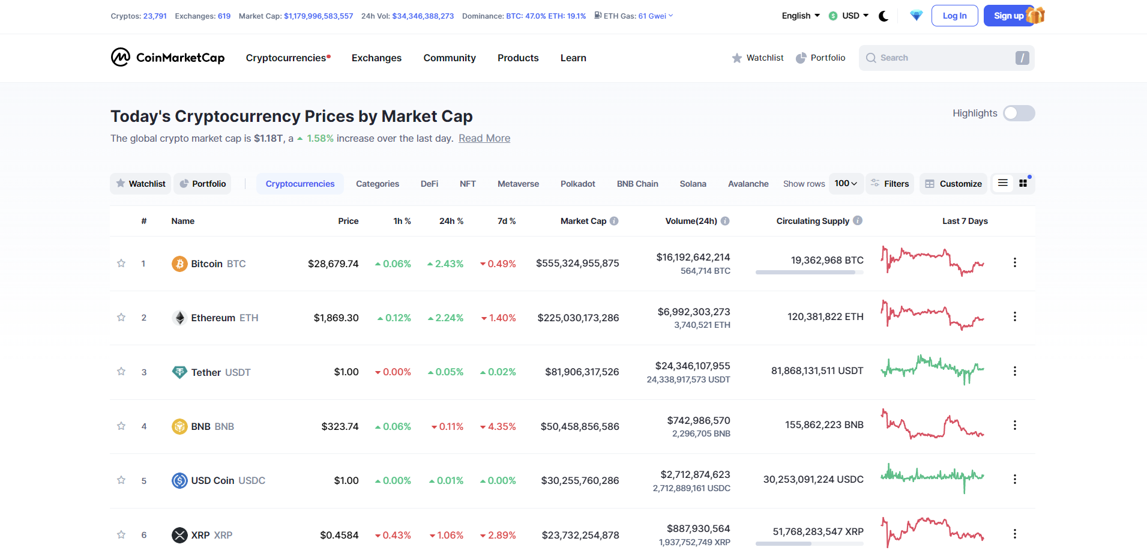This screenshot has width=1147, height=556.
Task: Click the USD Coin logo
Action: point(179,480)
